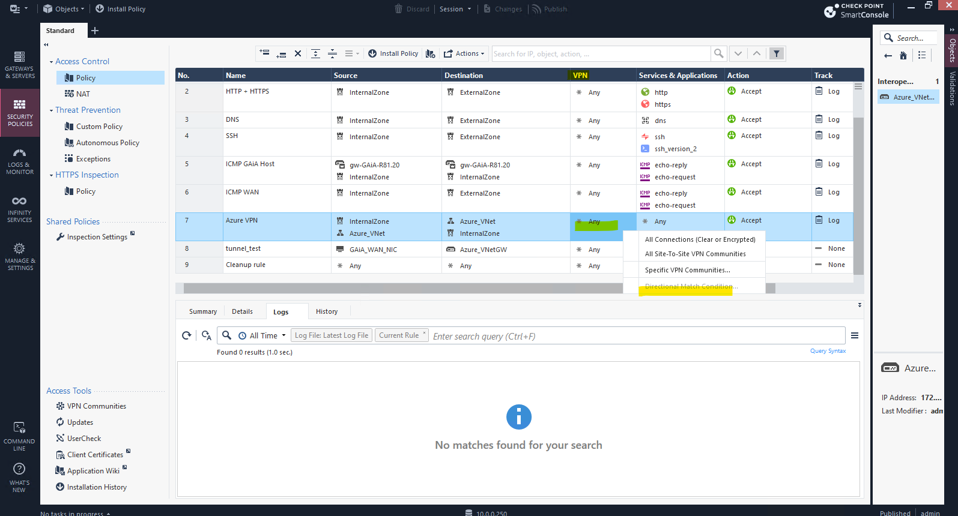
Task: Click the rulebase search magnifier icon
Action: [718, 53]
